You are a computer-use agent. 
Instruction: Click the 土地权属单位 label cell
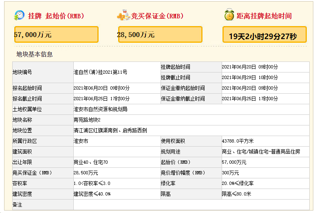coord(43,109)
